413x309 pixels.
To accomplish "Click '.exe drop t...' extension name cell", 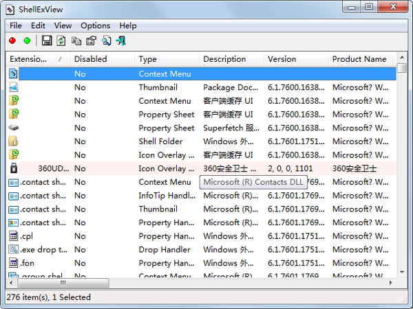I will point(43,250).
